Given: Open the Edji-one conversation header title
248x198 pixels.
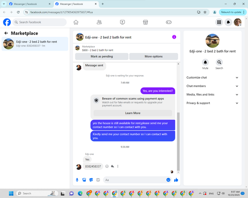Looking at the screenshot, I should coord(108,37).
